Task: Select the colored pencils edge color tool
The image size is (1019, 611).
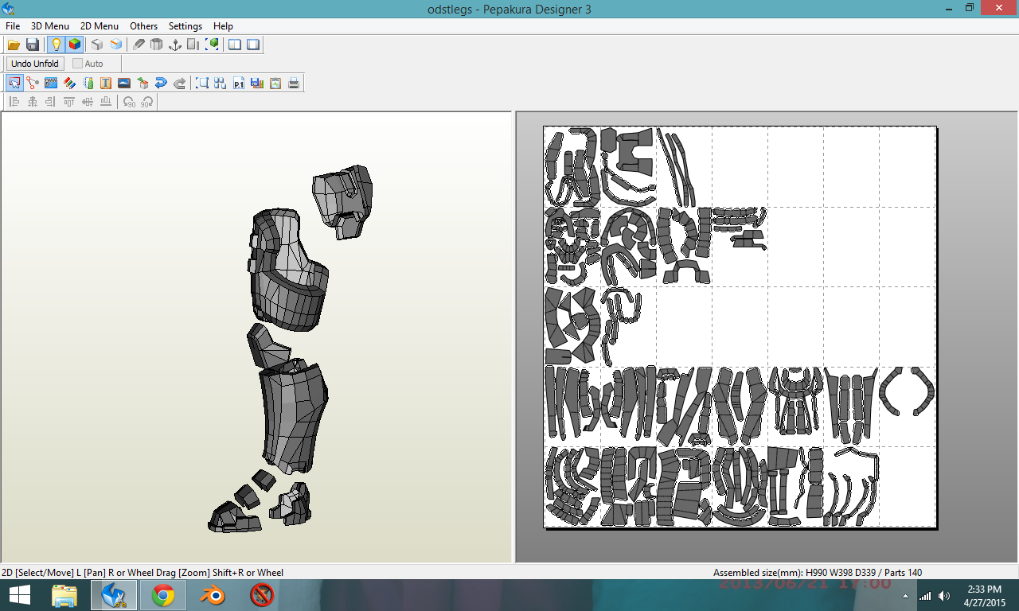Action: (x=69, y=83)
